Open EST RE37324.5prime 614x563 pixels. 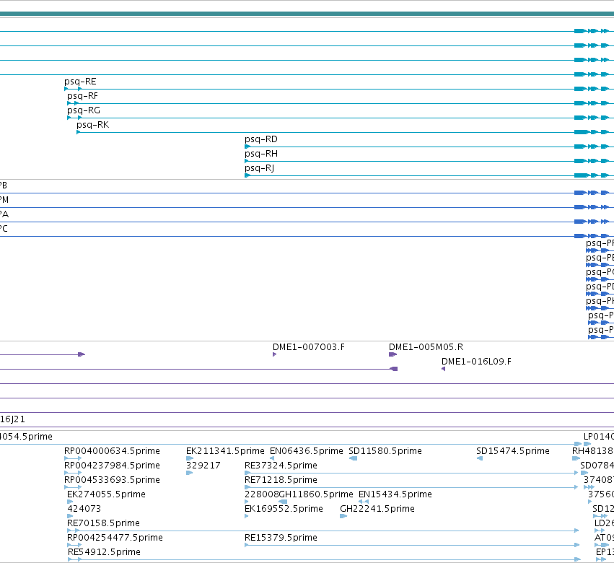coord(281,466)
